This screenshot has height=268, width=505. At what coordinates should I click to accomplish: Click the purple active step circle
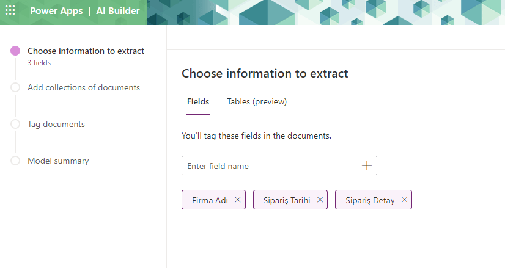click(15, 51)
